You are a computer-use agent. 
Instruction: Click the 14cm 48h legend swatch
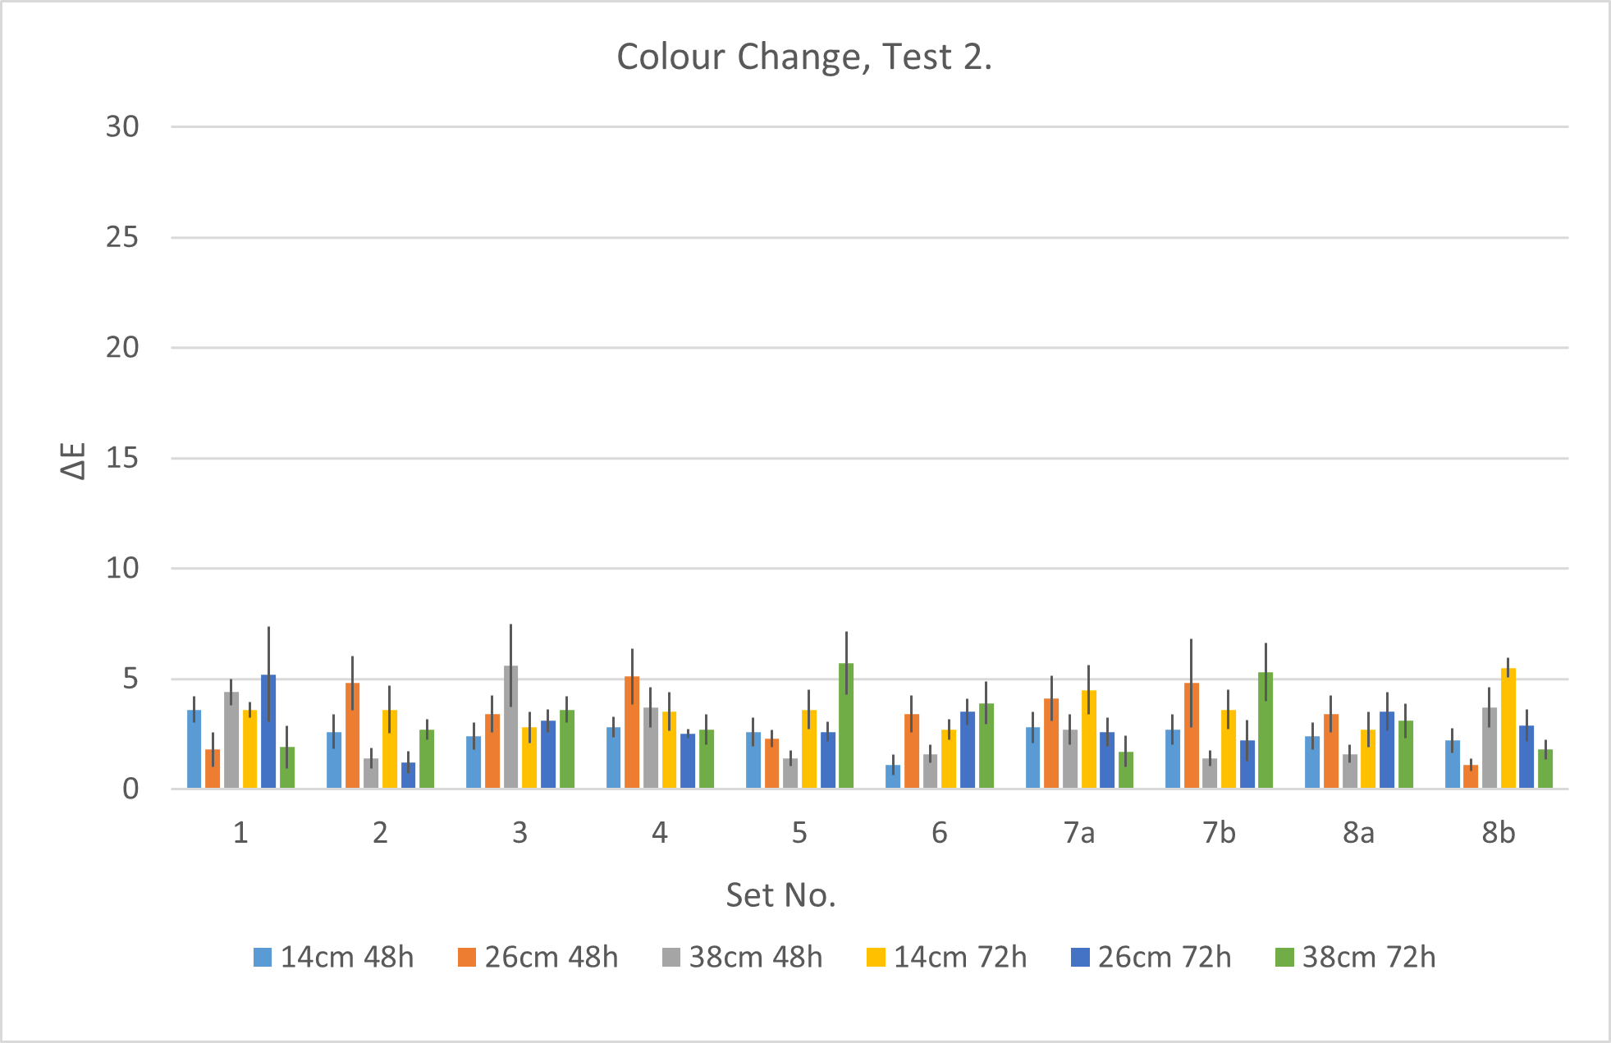pyautogui.click(x=263, y=958)
